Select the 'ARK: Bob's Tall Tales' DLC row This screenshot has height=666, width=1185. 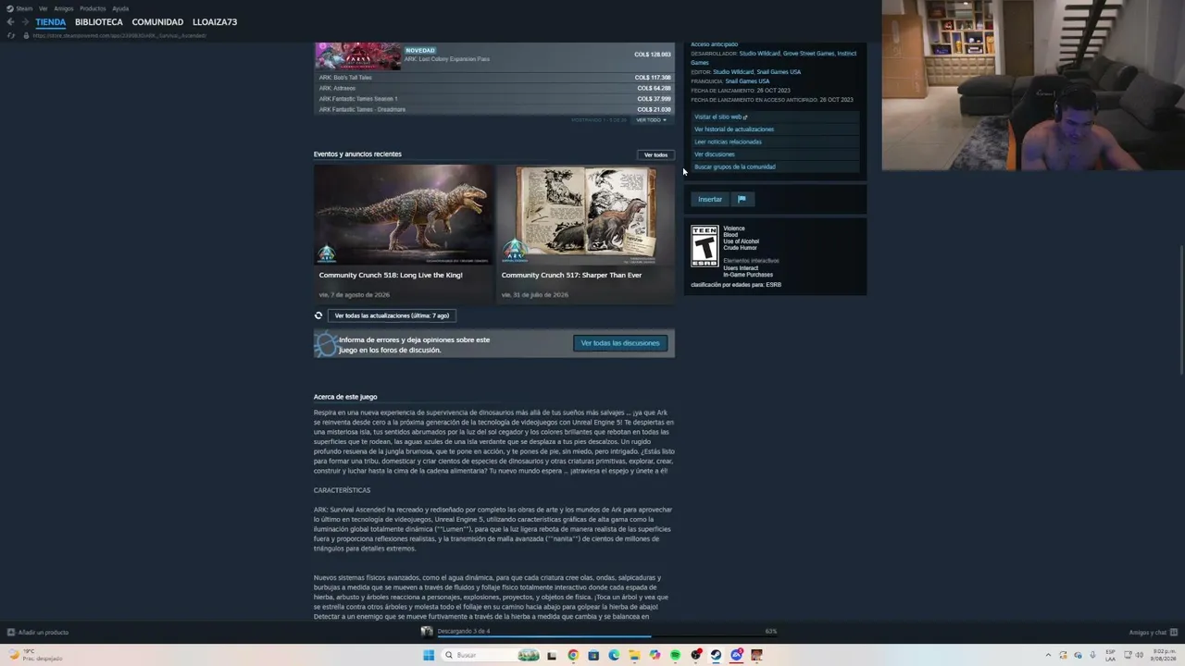pos(494,78)
